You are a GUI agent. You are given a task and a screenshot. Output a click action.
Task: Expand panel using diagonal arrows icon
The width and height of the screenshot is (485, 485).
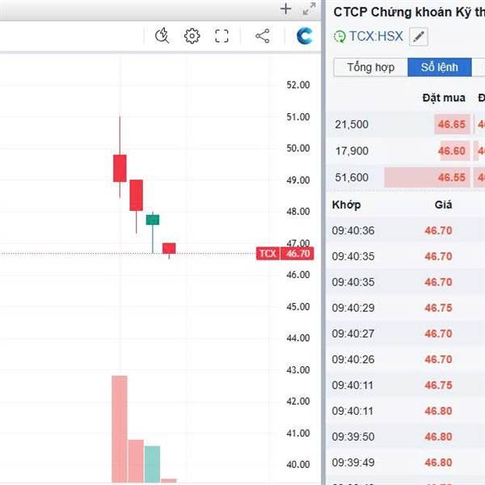tap(309, 9)
